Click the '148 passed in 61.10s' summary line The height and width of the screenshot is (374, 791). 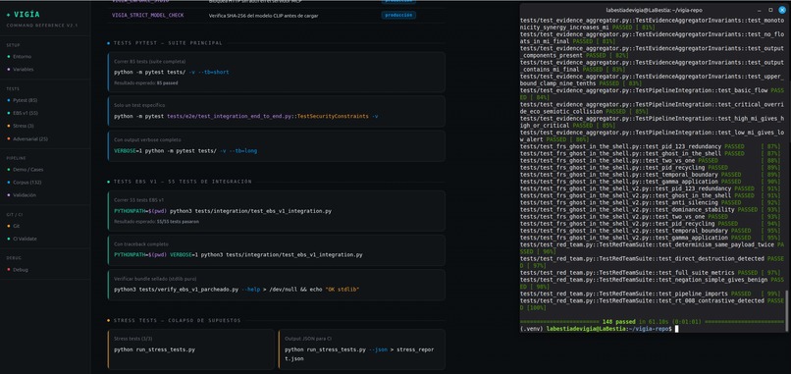click(653, 322)
